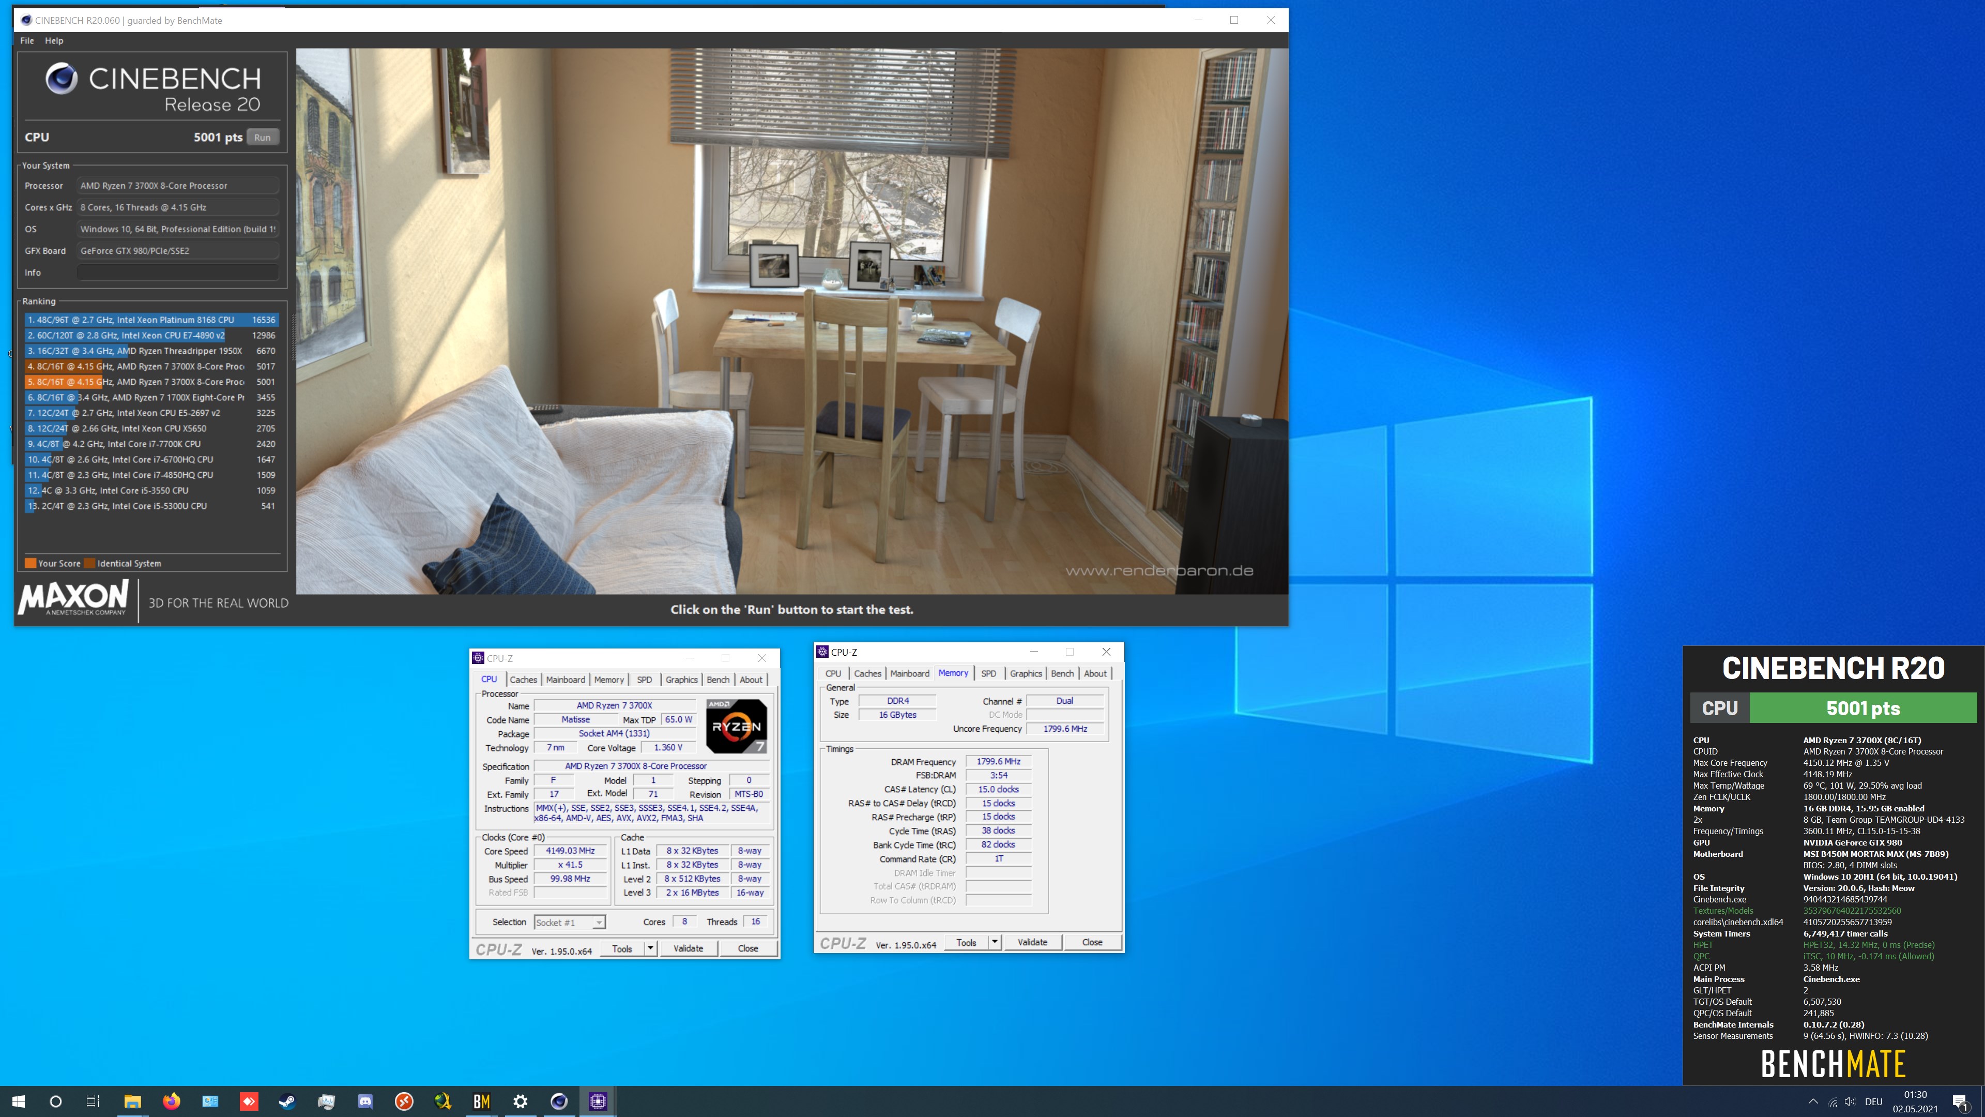Launch Firefox from the taskbar
The width and height of the screenshot is (1985, 1117).
pos(171,1101)
